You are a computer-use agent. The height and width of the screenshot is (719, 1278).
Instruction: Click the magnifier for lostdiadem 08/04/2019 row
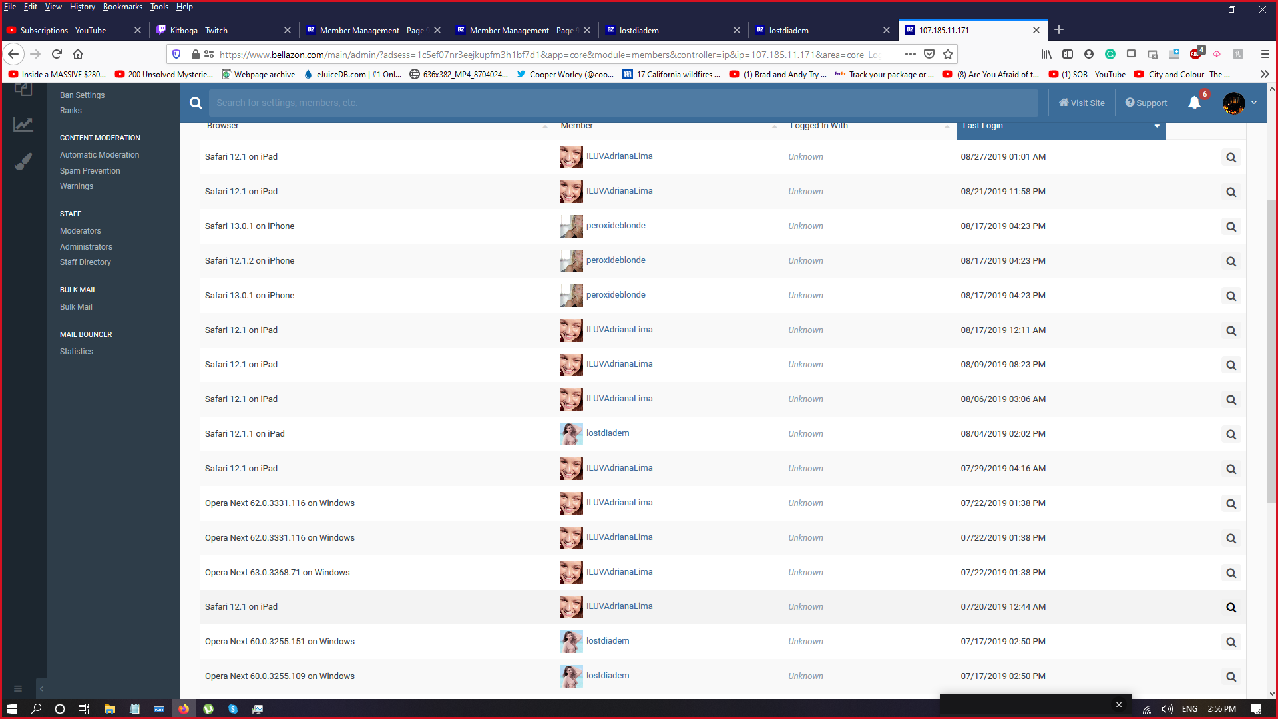pyautogui.click(x=1231, y=435)
